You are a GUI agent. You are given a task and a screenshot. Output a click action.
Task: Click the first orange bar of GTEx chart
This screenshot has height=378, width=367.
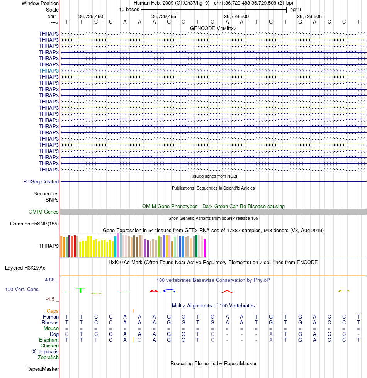[x=61, y=246]
